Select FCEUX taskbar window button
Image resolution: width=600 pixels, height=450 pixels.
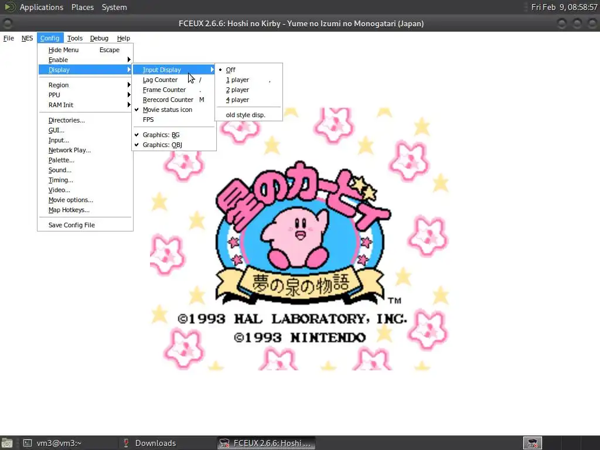coord(267,443)
